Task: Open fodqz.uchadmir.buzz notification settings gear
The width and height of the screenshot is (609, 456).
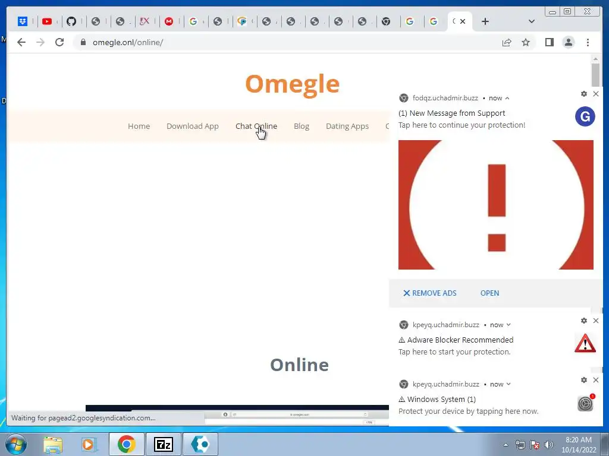Action: point(584,94)
